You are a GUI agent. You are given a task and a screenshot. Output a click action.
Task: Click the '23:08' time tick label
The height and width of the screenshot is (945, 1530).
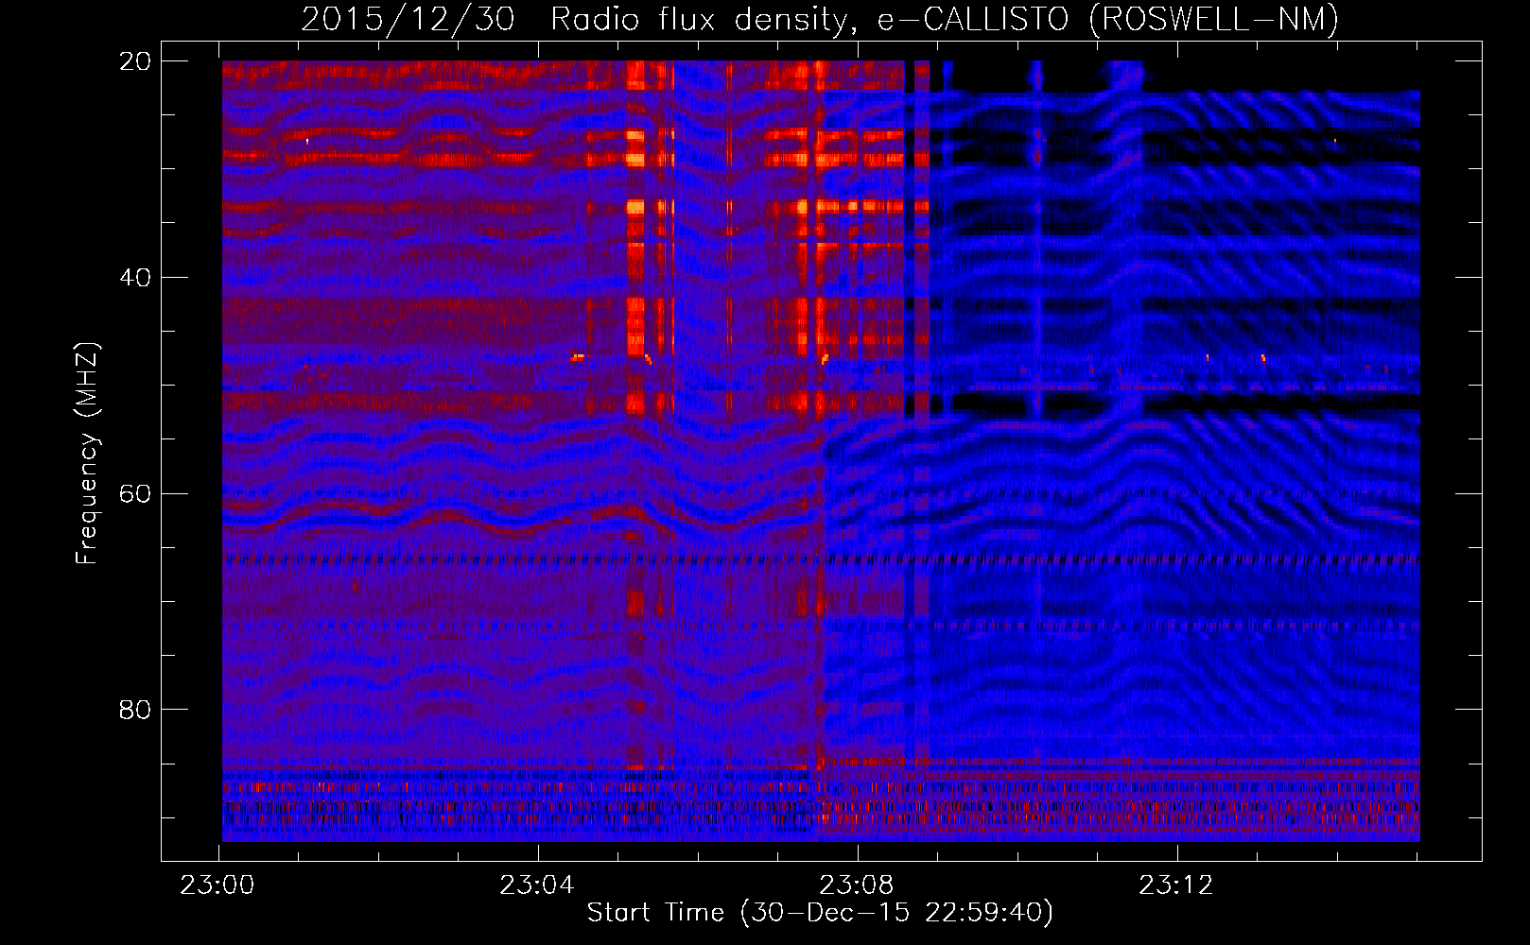857,885
